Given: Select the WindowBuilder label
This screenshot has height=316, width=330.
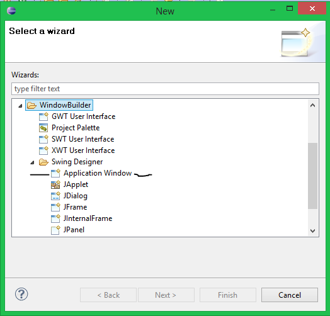Looking at the screenshot, I should 65,105.
